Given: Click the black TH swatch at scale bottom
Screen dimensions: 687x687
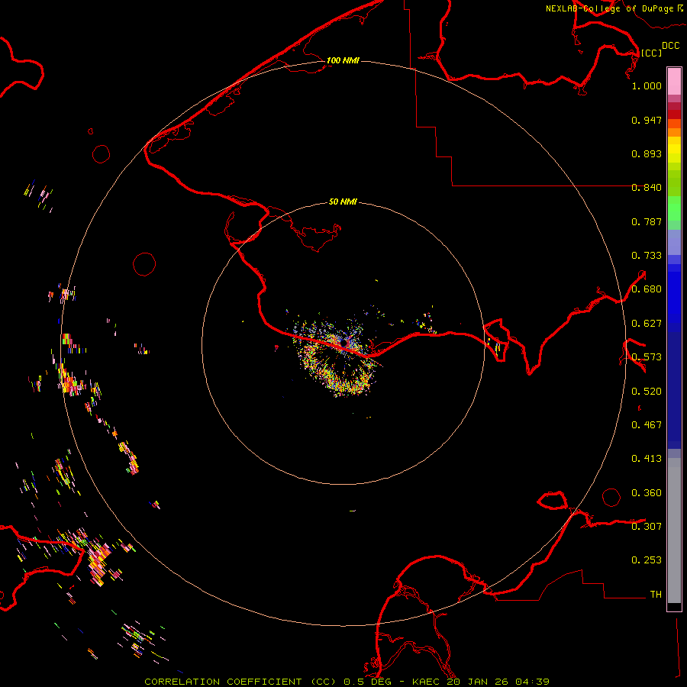Looking at the screenshot, I should tap(674, 607).
